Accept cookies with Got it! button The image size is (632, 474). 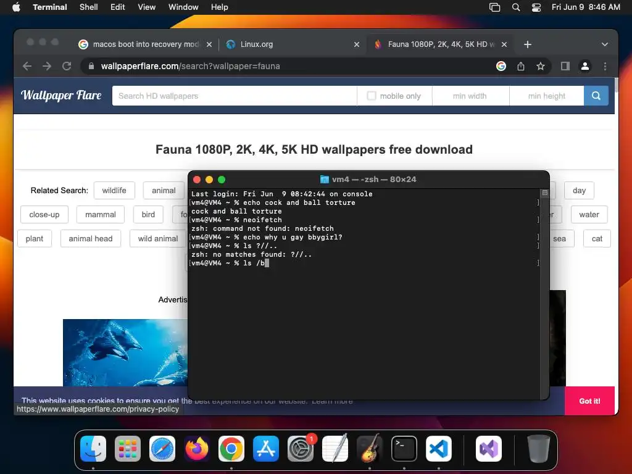[x=589, y=401]
